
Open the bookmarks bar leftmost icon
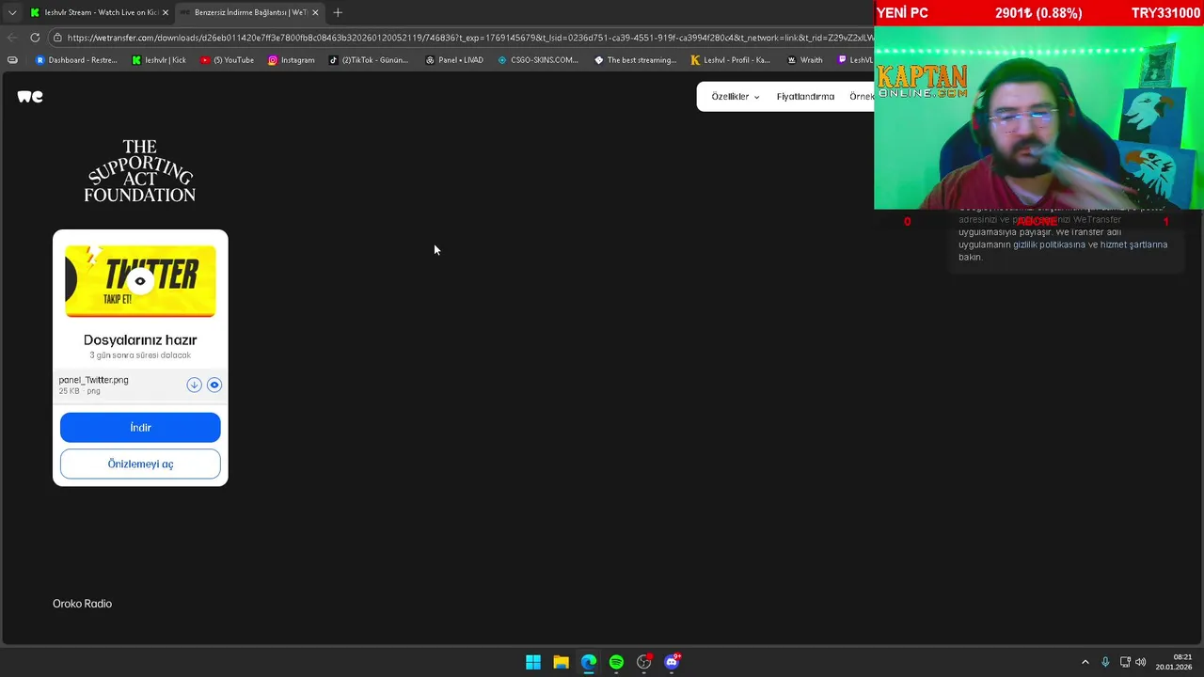click(12, 60)
